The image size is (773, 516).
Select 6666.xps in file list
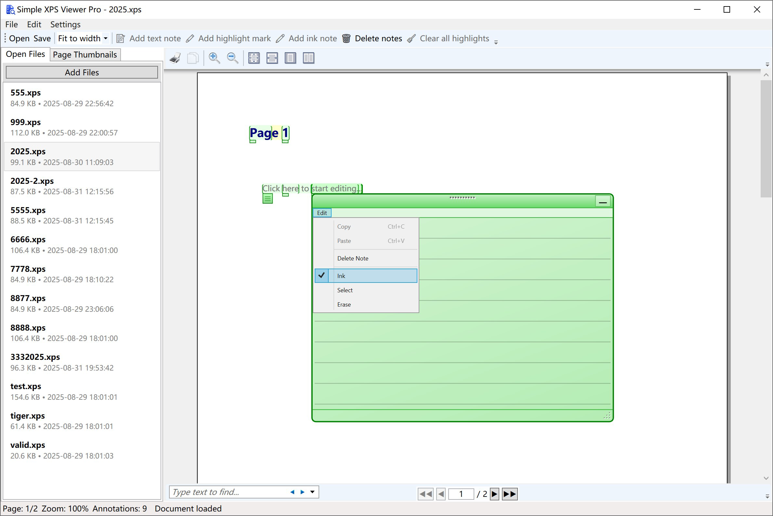82,245
